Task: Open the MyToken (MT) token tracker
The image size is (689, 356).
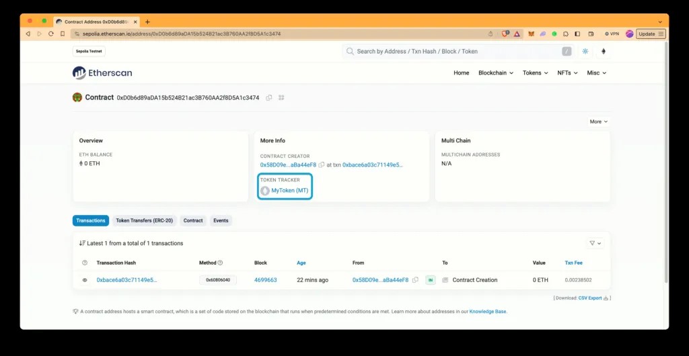Action: [x=289, y=190]
